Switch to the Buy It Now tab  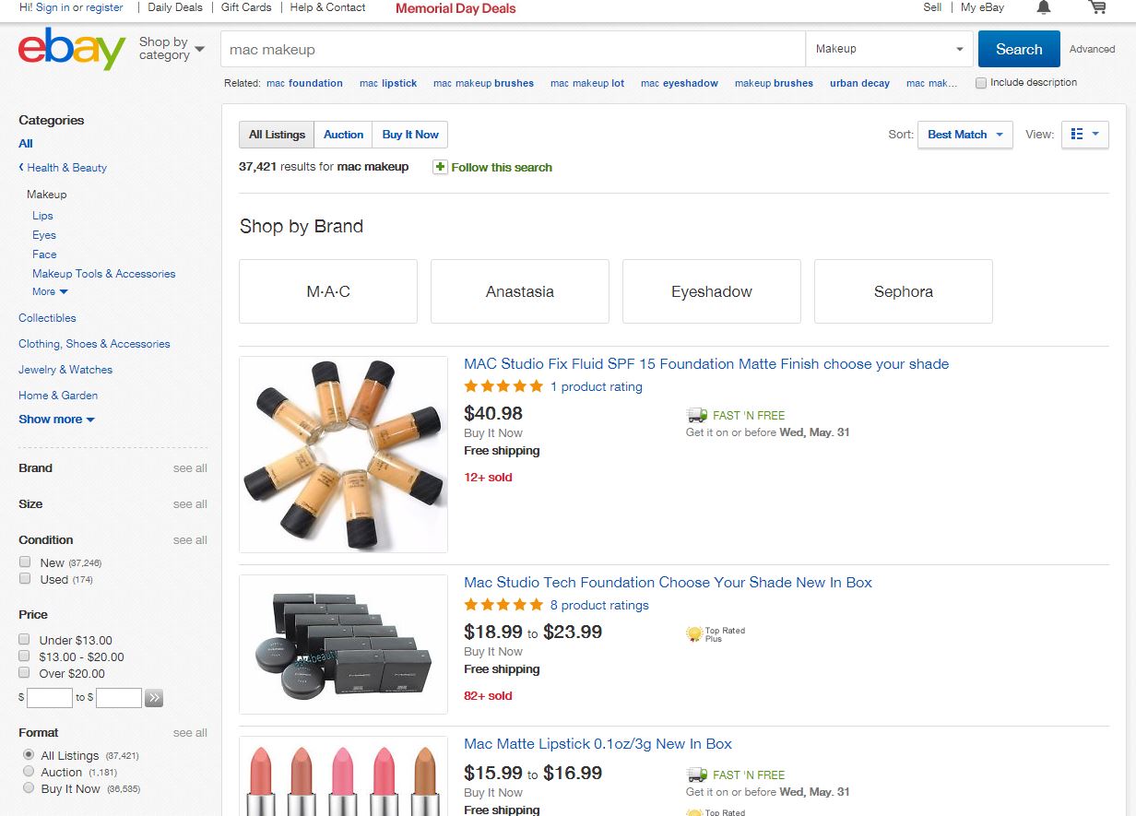tap(410, 135)
